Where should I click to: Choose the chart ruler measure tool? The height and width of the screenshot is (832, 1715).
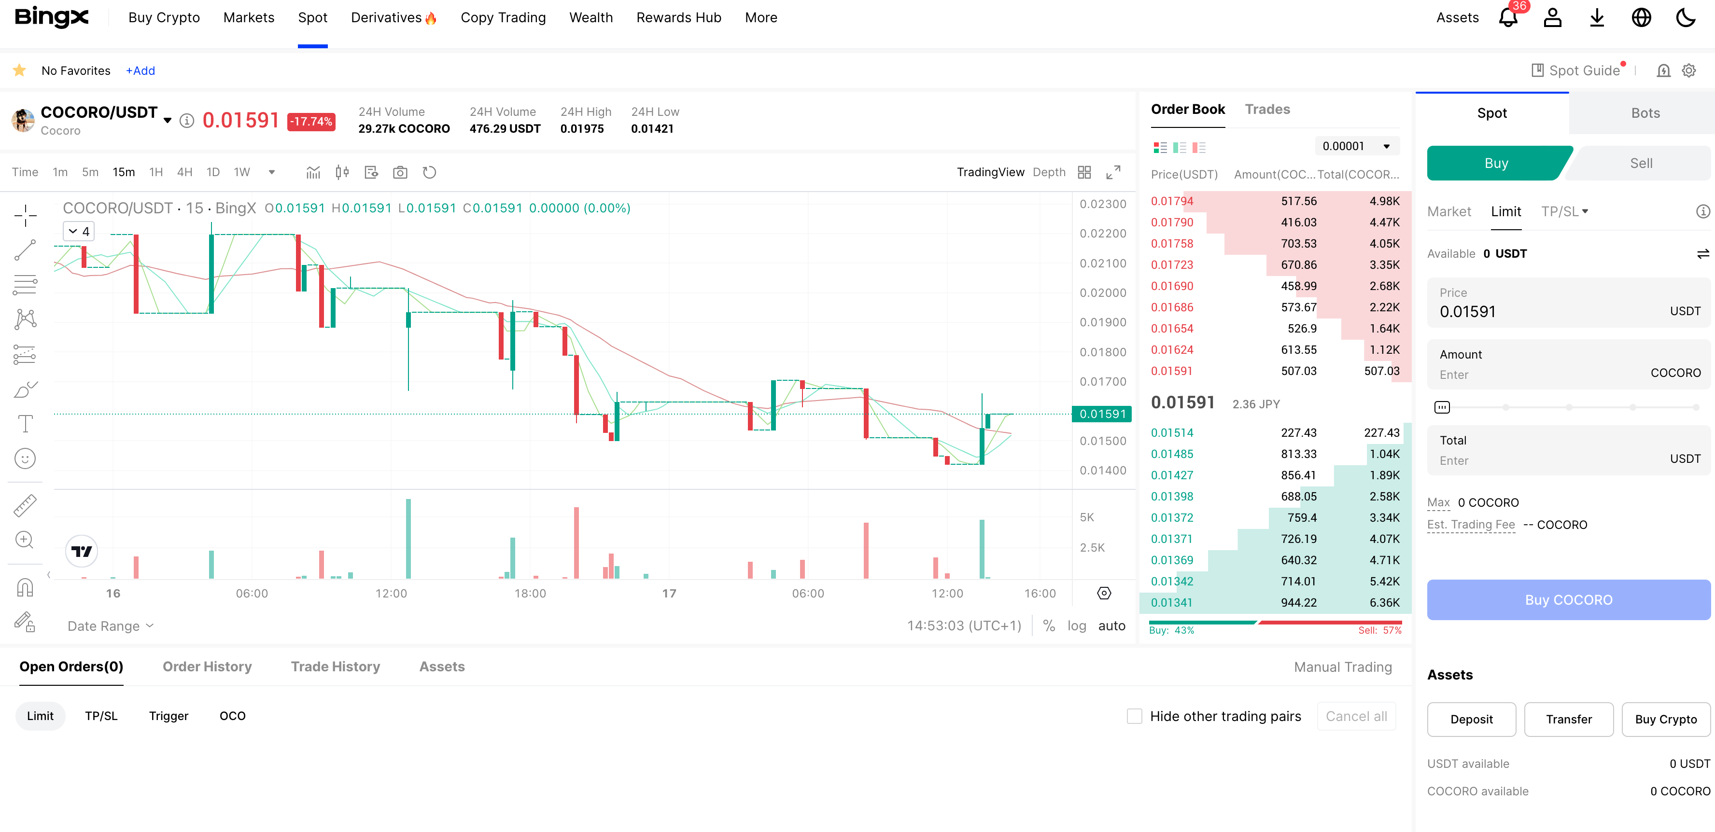point(25,505)
